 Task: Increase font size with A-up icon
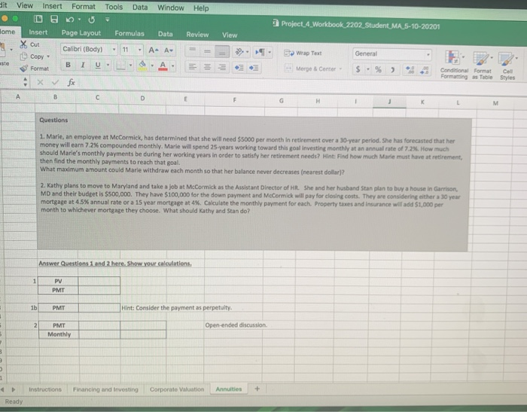click(154, 50)
